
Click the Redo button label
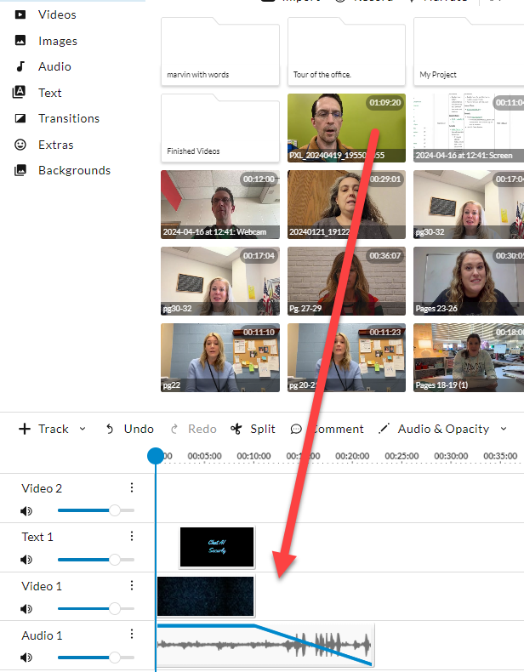tap(202, 429)
